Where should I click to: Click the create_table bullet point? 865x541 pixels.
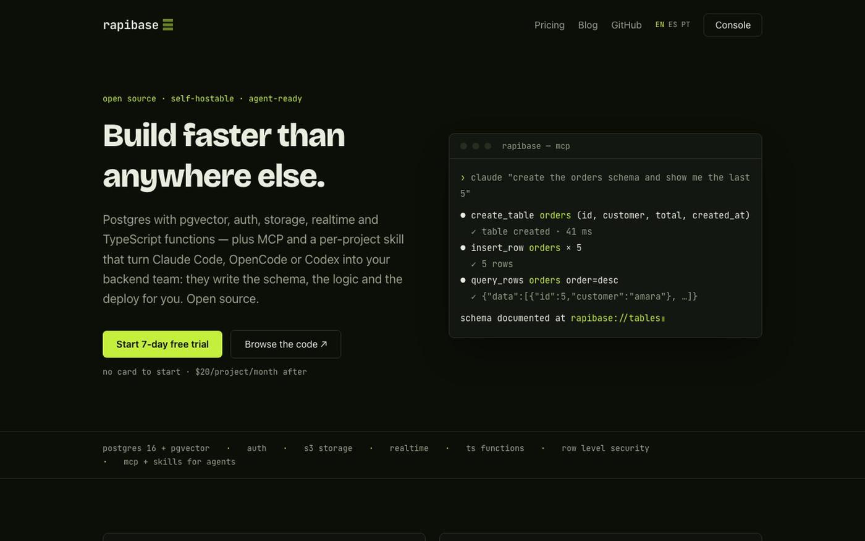tap(463, 215)
